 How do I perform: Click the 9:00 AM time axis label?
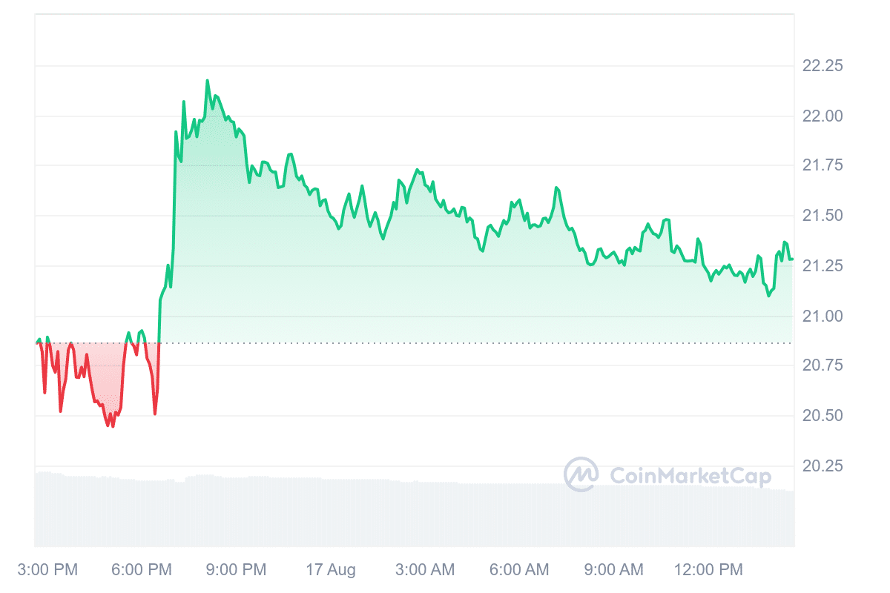point(614,569)
